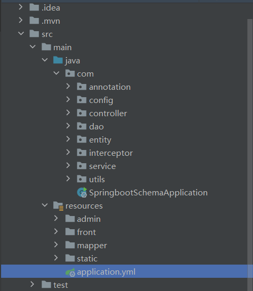Screen dimensions: 253x291
Task: Click the .idea folder icon
Action: (34, 7)
